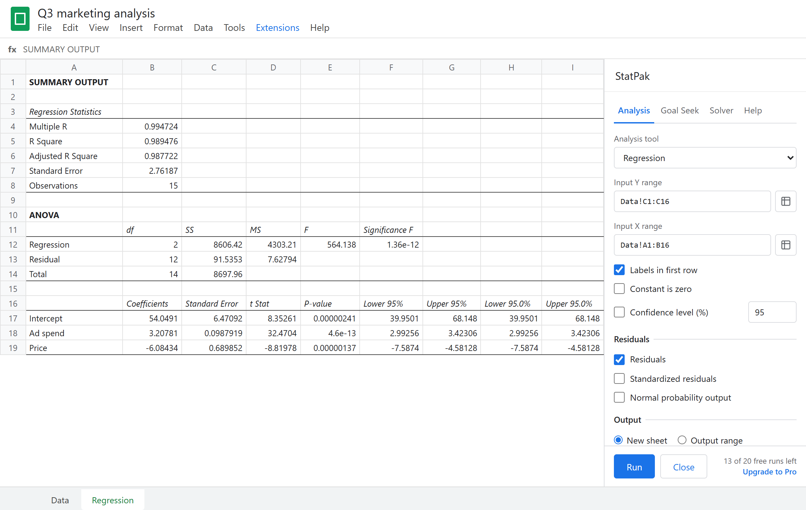This screenshot has width=806, height=510.
Task: Select the Total SS value 8697.96
Action: point(214,274)
